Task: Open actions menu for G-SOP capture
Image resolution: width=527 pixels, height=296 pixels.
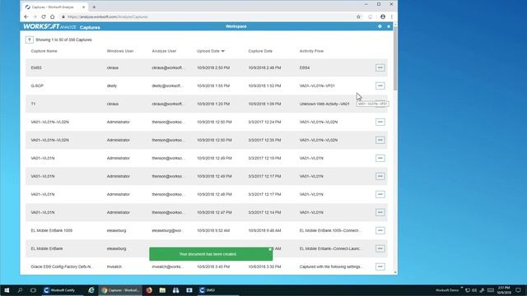Action: pos(380,86)
